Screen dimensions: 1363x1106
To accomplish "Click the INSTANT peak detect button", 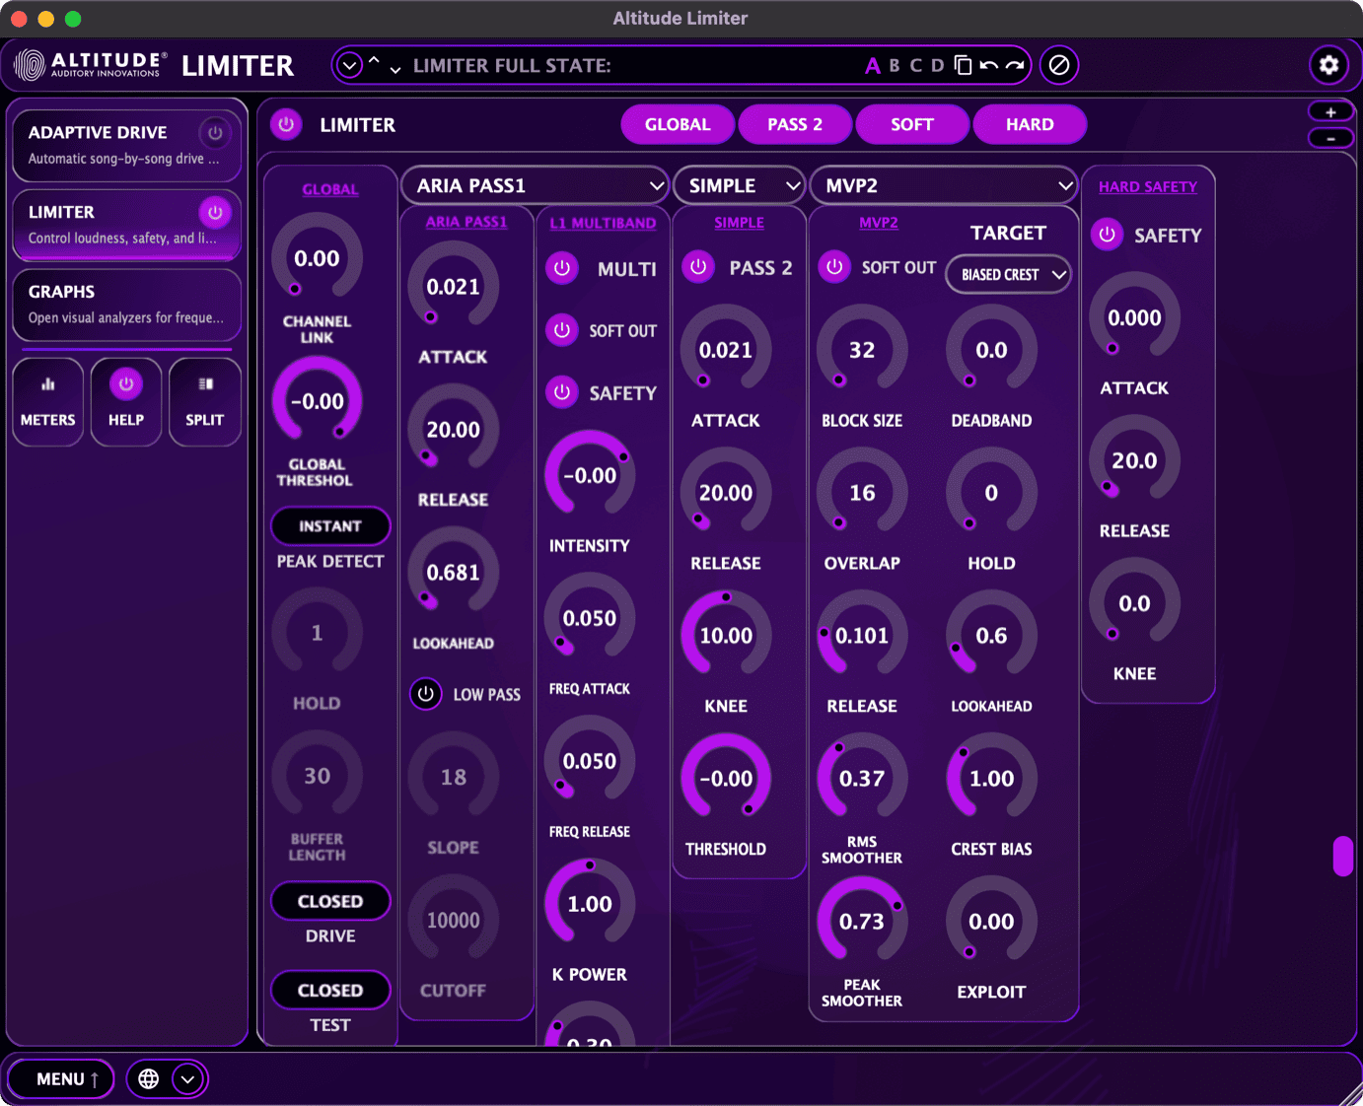I will 330,526.
